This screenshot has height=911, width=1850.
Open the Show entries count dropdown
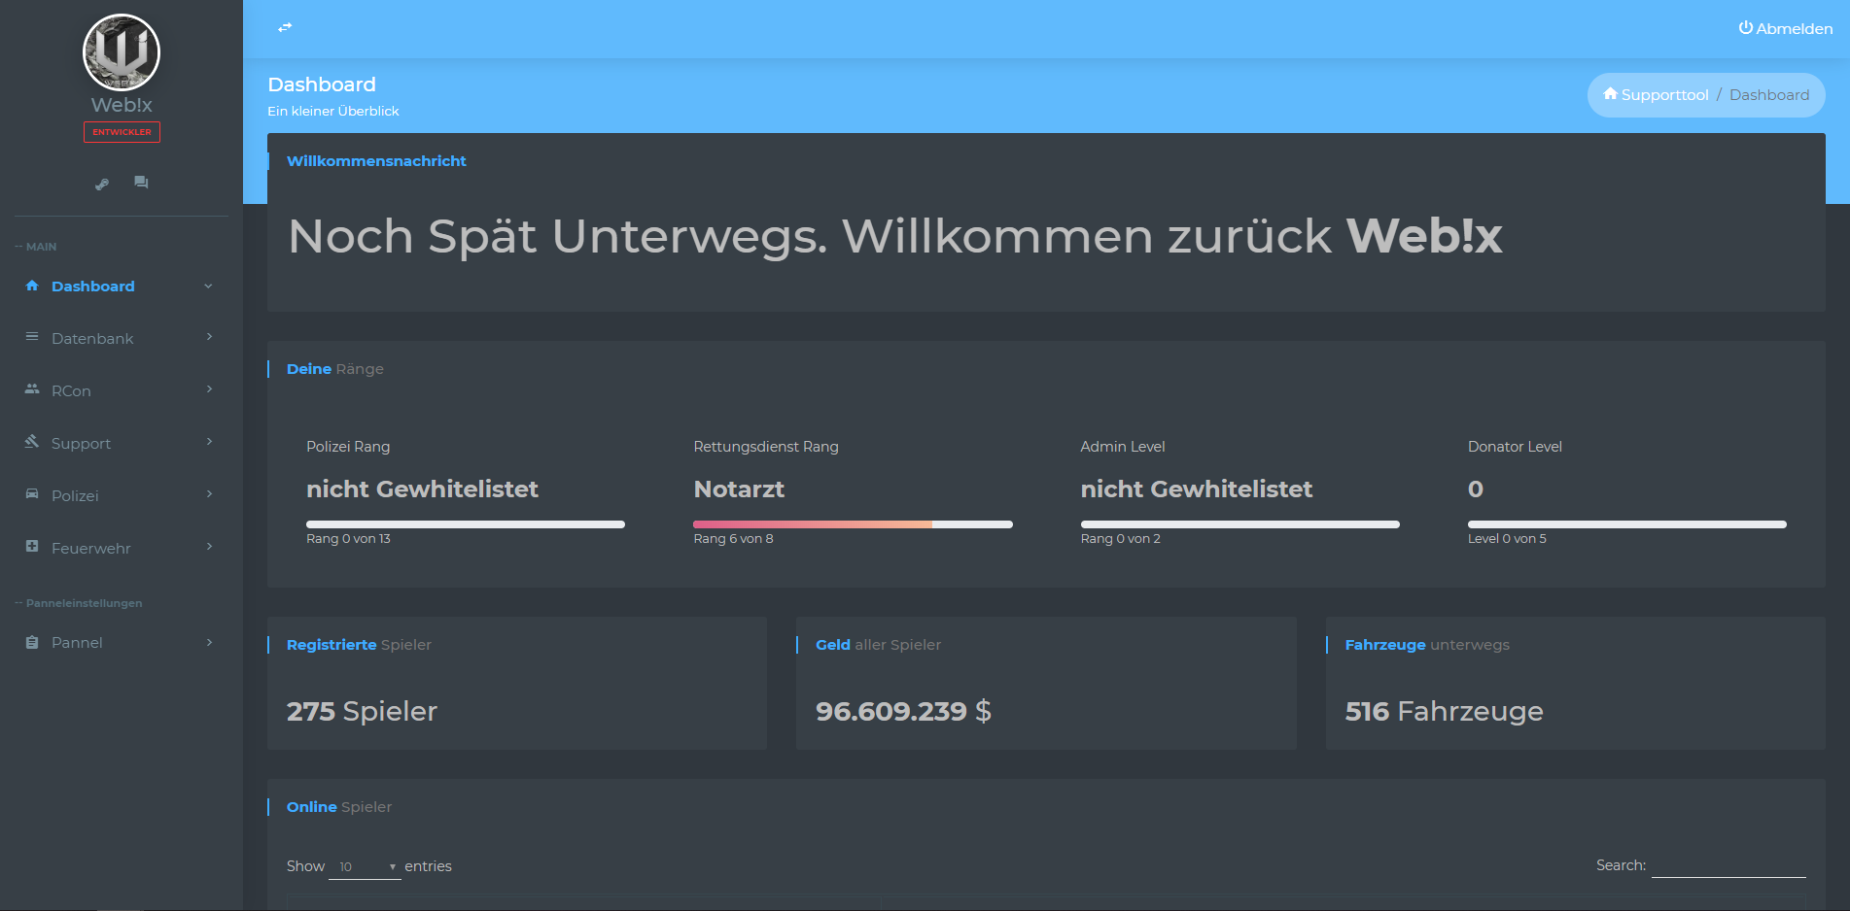point(365,866)
